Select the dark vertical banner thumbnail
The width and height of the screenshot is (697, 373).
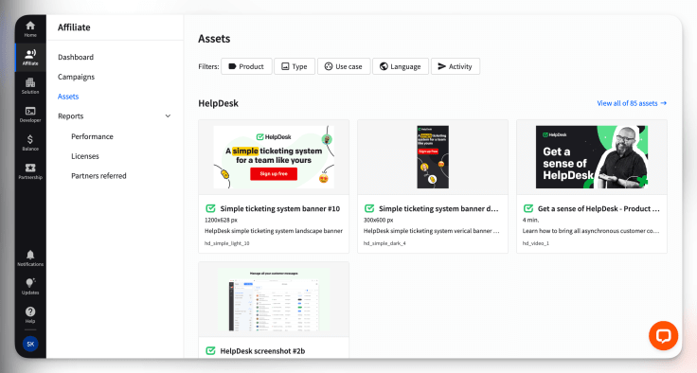click(x=433, y=157)
